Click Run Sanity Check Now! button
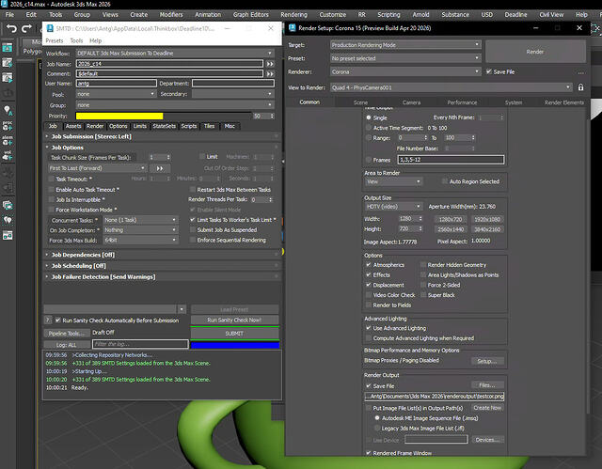This screenshot has height=469, width=602. pyautogui.click(x=234, y=320)
